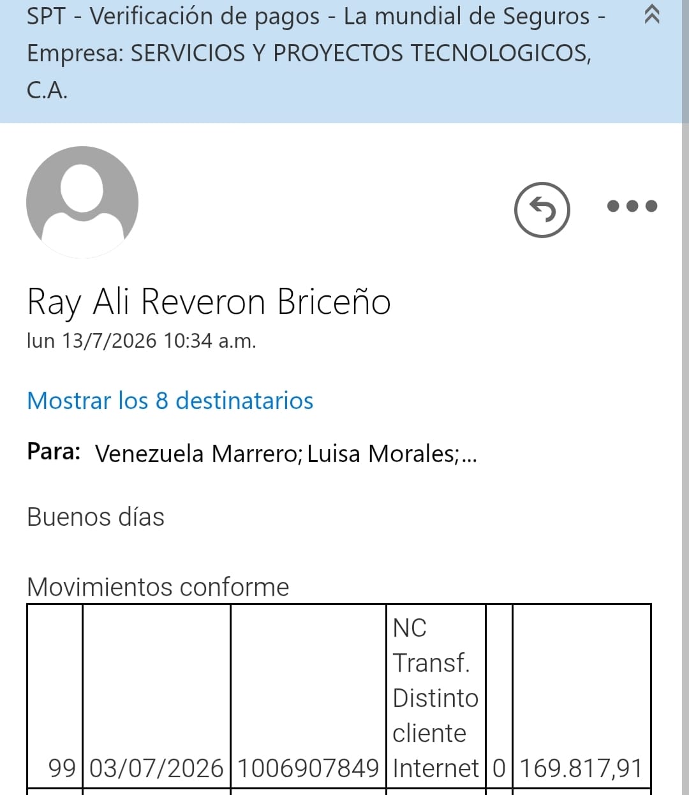The height and width of the screenshot is (795, 689).
Task: Collapse the header with double chevron icon
Action: coord(651,15)
